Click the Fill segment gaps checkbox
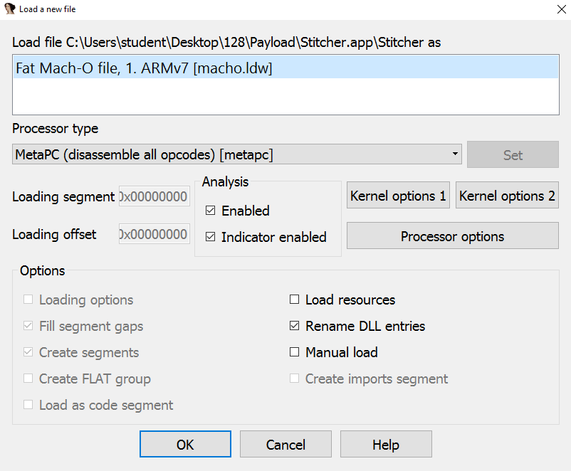571x471 pixels. click(x=28, y=326)
